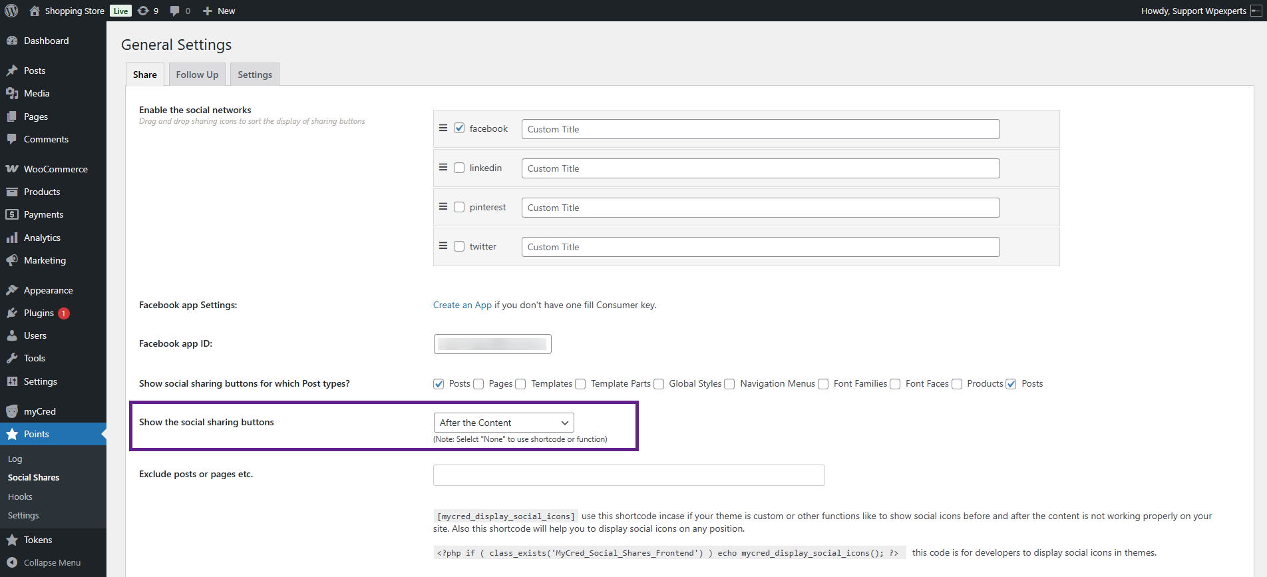Switch to the Follow Up tab
The width and height of the screenshot is (1267, 577).
(197, 75)
